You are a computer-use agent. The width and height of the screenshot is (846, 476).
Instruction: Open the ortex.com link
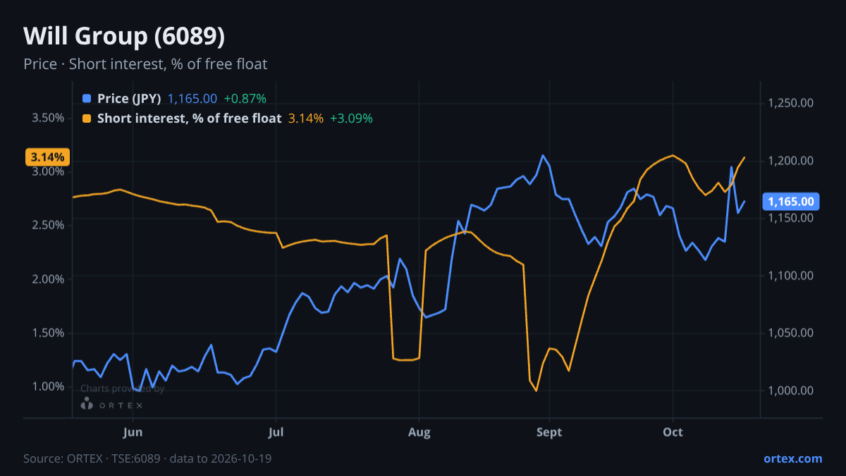(x=792, y=458)
